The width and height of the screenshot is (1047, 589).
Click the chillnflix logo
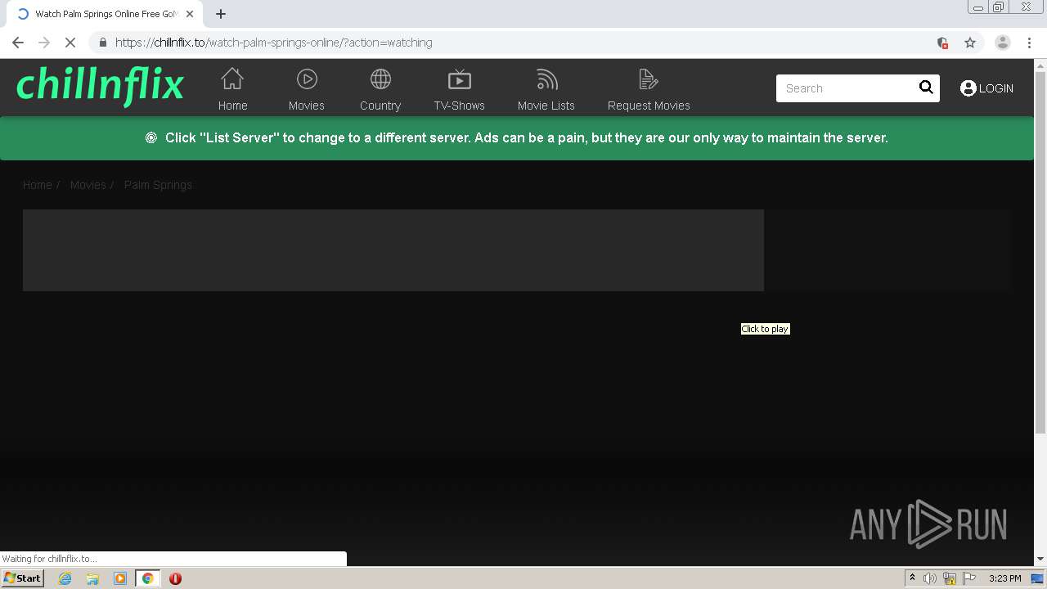click(x=100, y=85)
